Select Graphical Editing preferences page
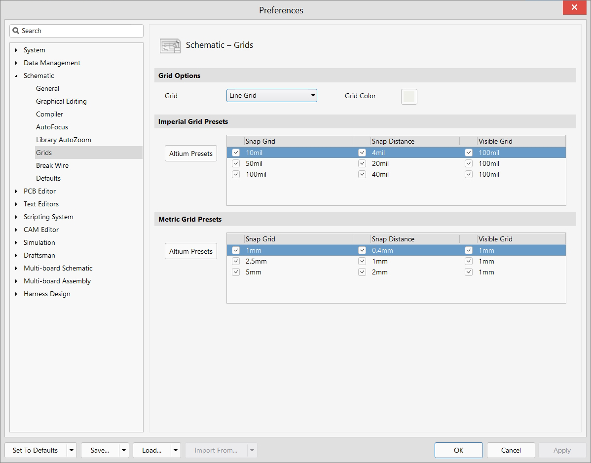This screenshot has width=591, height=463. click(x=62, y=101)
